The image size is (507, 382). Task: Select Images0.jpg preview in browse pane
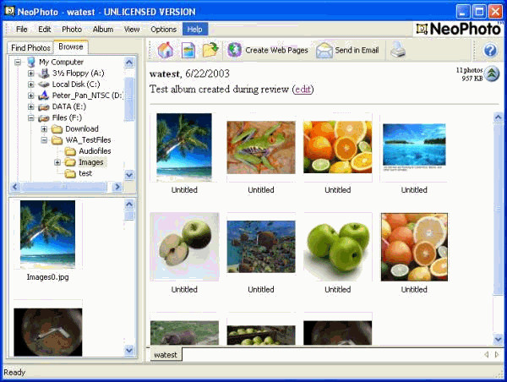pyautogui.click(x=47, y=234)
